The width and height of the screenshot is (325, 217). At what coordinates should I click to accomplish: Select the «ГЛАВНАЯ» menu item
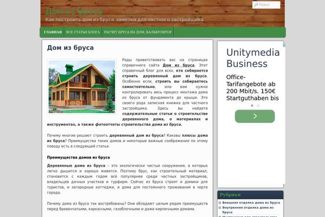(53, 32)
